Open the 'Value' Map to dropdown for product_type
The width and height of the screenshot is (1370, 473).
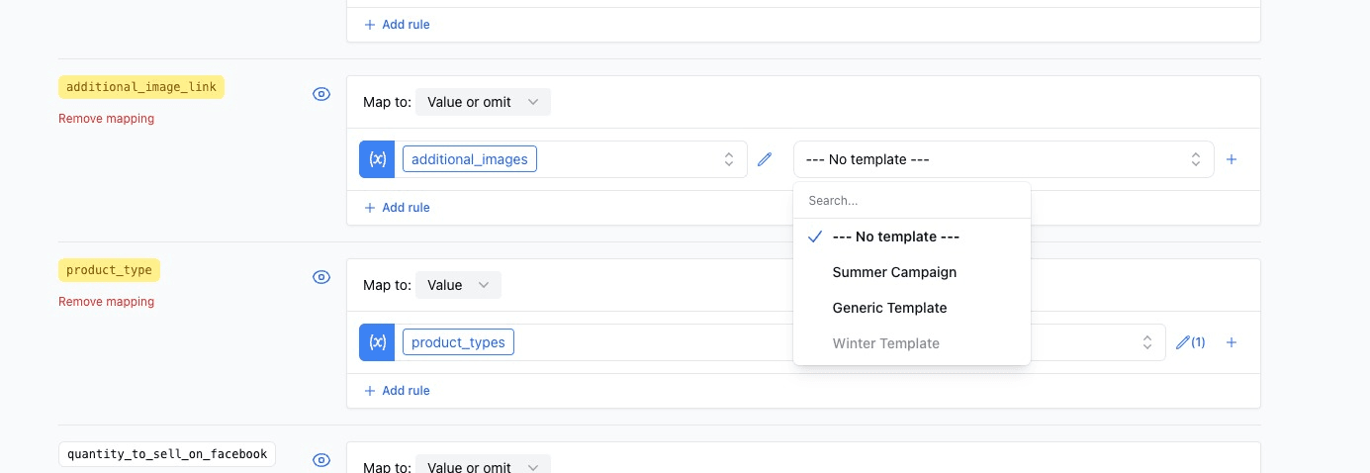(458, 285)
